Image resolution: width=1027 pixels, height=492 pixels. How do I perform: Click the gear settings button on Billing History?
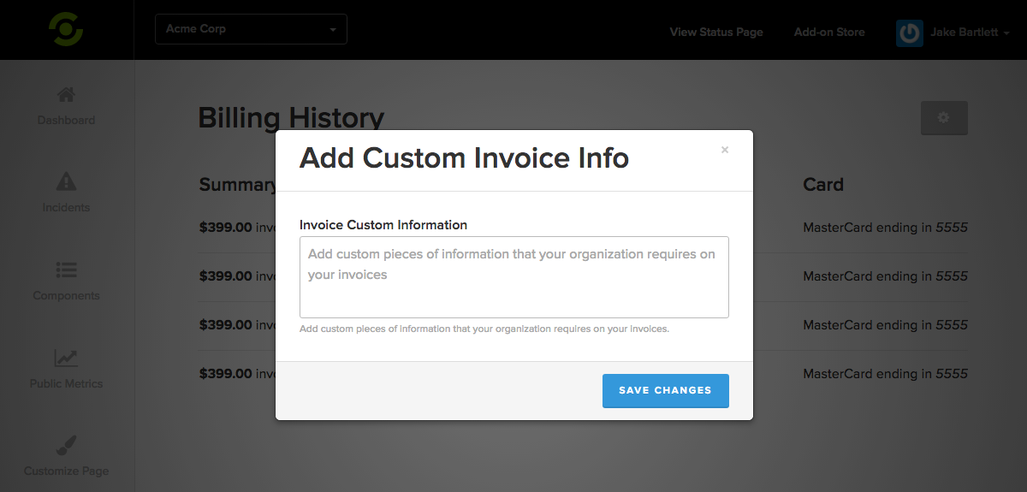tap(944, 118)
